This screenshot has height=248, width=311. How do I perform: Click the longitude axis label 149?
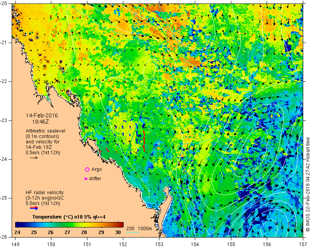[15, 245]
